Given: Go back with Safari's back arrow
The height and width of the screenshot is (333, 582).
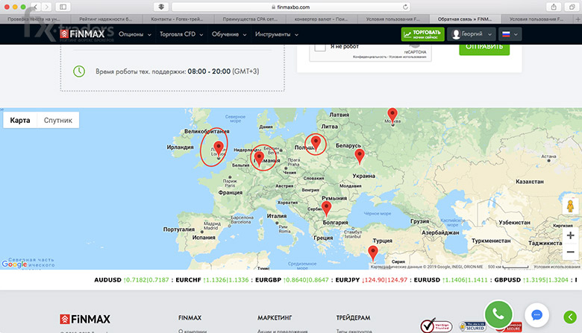Looking at the screenshot, I should [36, 7].
